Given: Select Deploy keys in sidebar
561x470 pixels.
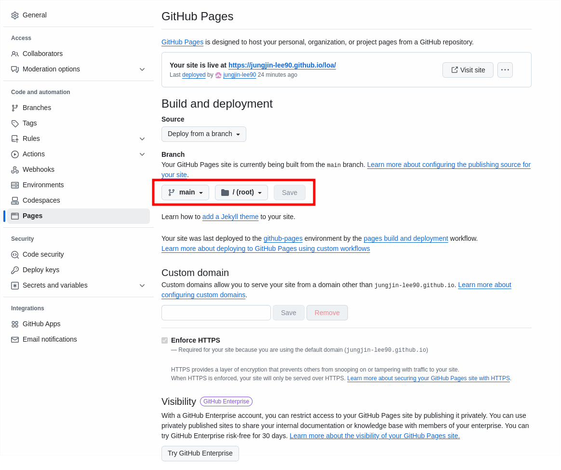Looking at the screenshot, I should [79, 270].
